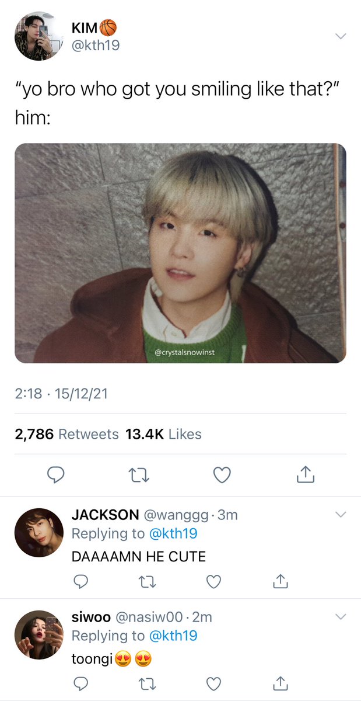
Task: Reply to siwoo's toongi comment
Action: click(x=81, y=682)
